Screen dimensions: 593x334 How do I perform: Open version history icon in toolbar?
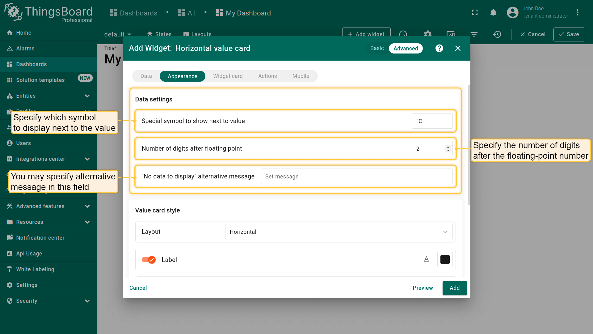tap(497, 34)
